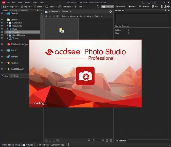171x147 pixels.
Task: Open the Sort dropdown
Action: (82, 16)
